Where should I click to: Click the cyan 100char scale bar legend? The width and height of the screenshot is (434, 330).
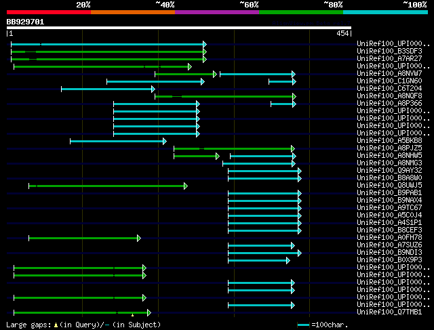tap(304, 325)
